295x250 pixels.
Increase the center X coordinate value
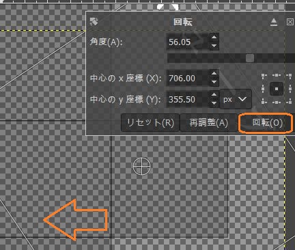pos(214,74)
